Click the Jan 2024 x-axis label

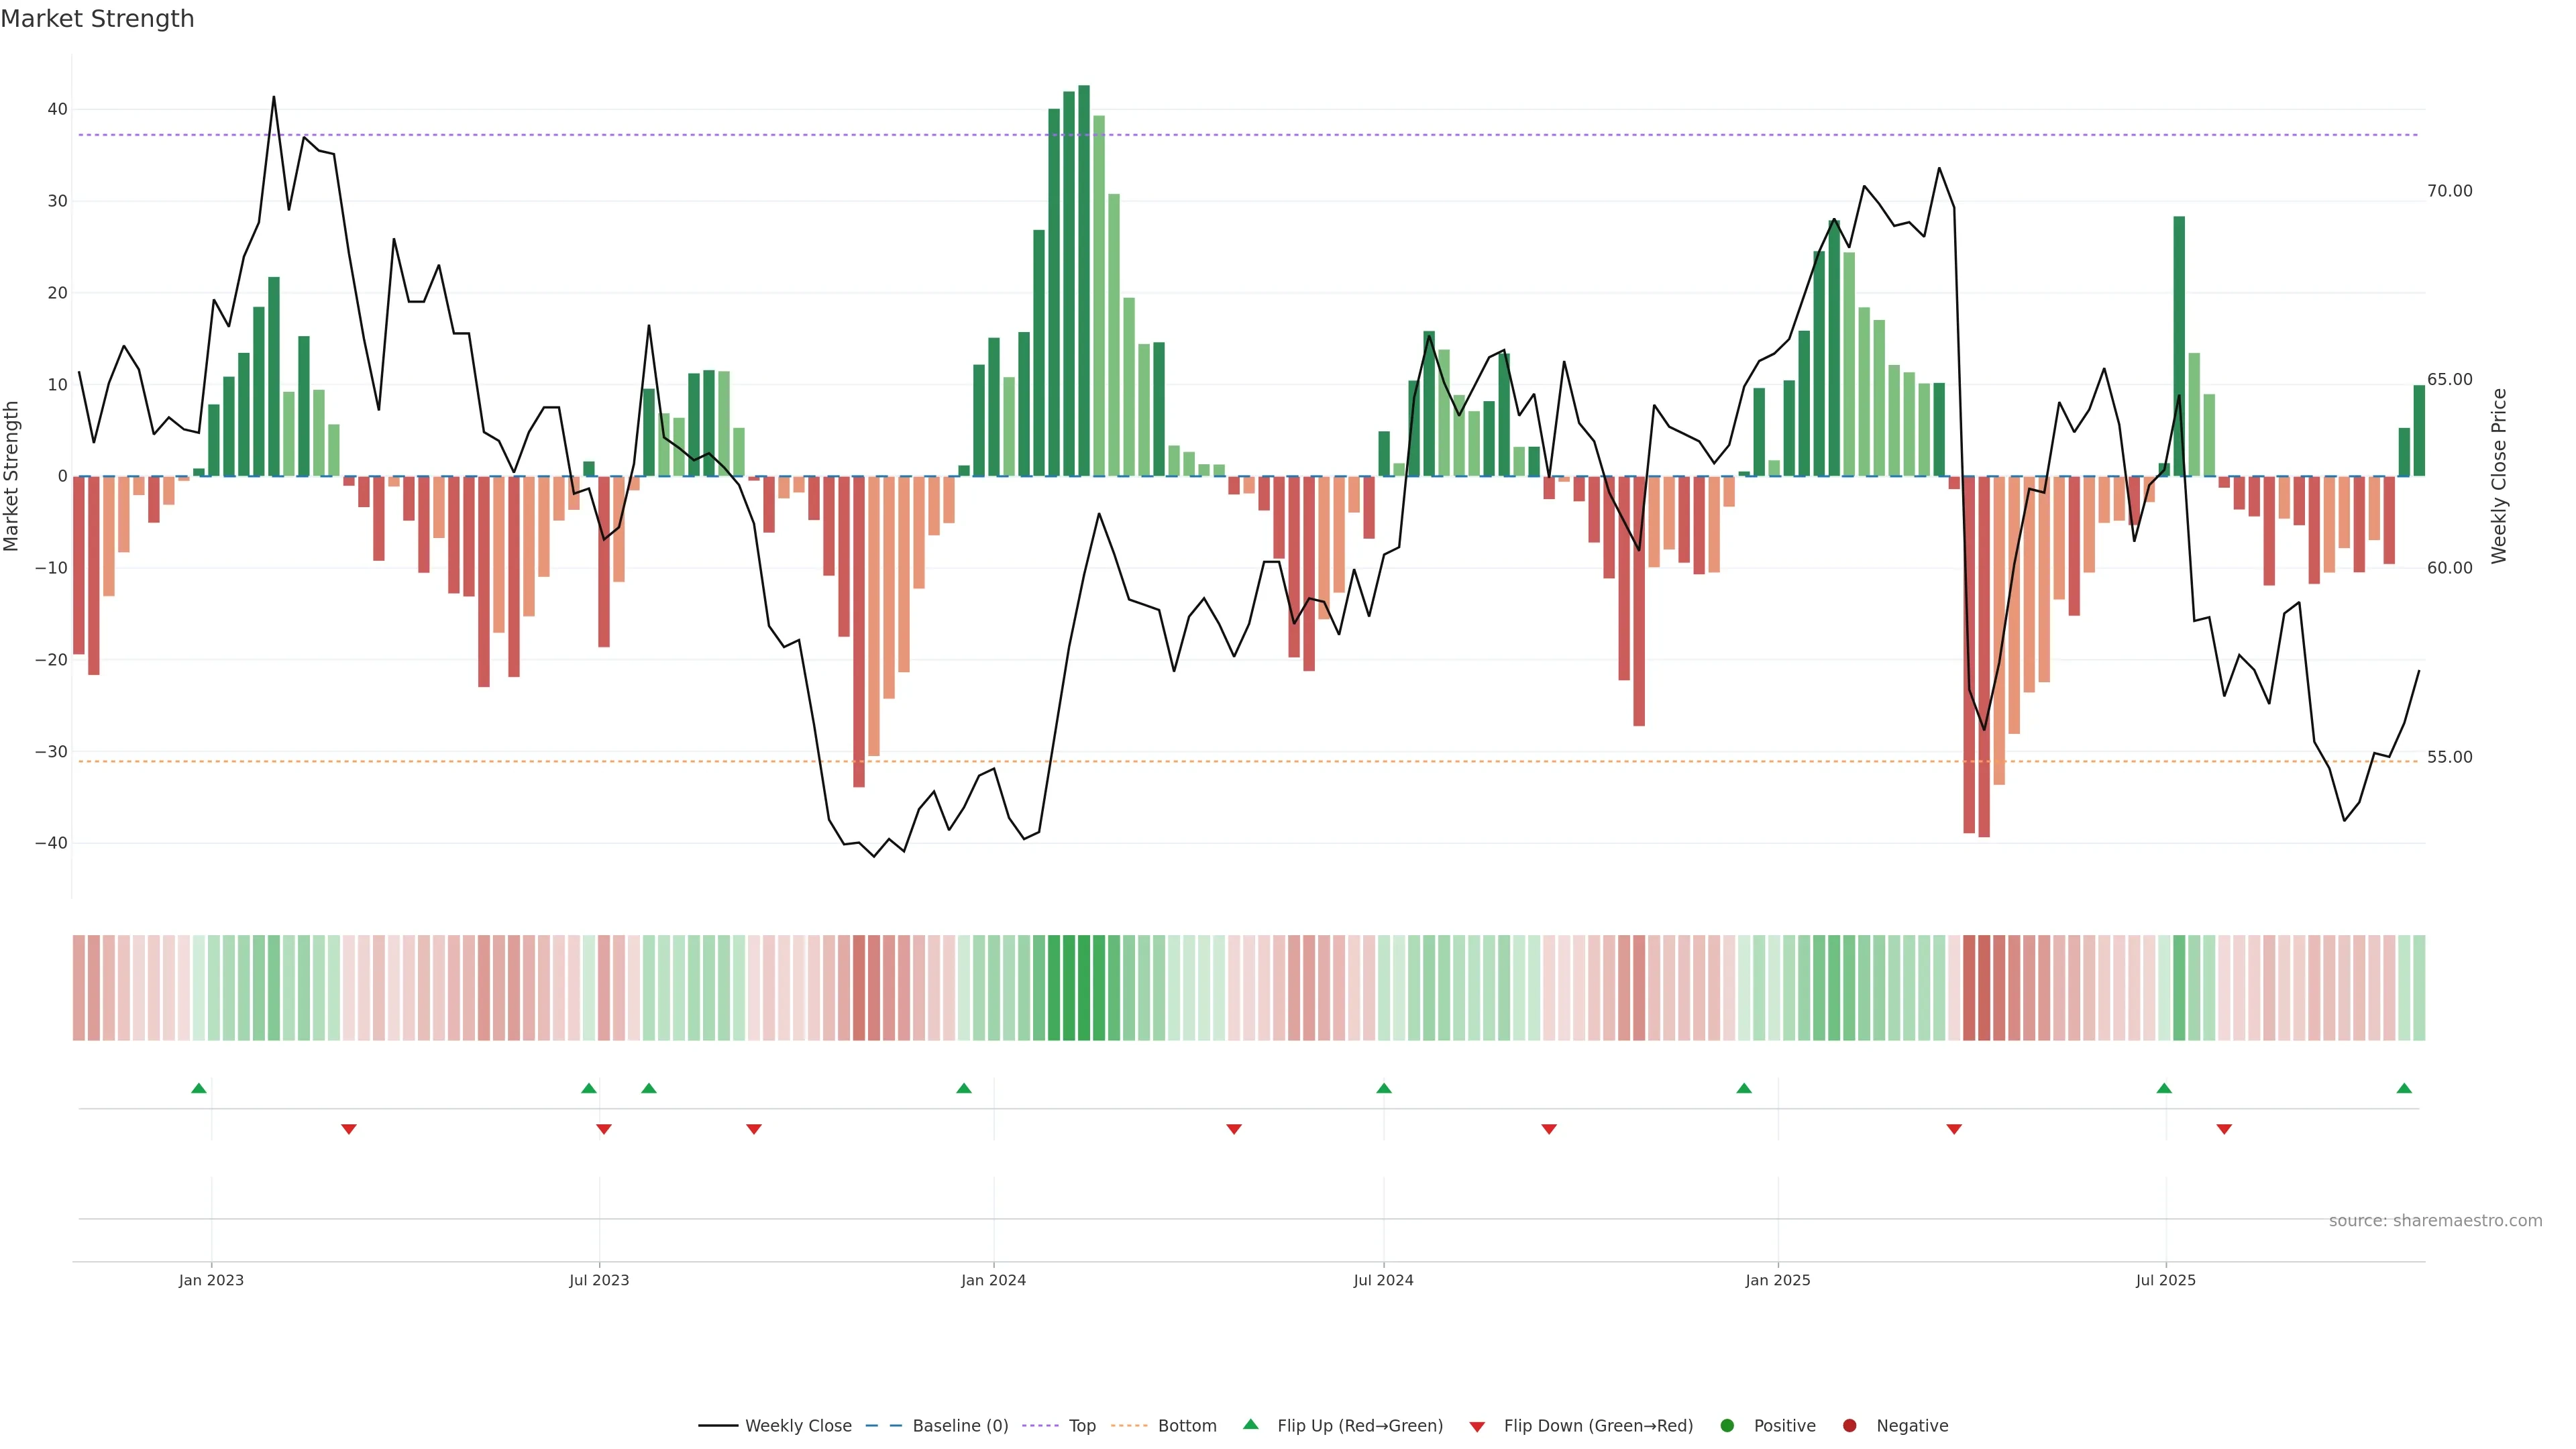pos(993,1280)
